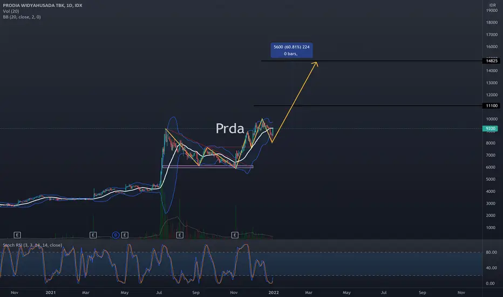Click the 14825 price line label
503x297 pixels.
492,61
